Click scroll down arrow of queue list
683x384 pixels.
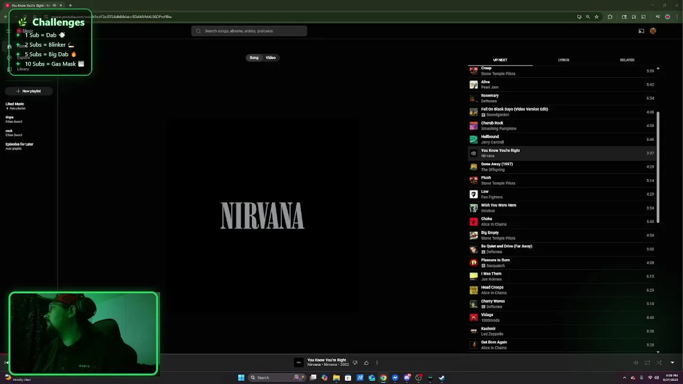coord(657,352)
